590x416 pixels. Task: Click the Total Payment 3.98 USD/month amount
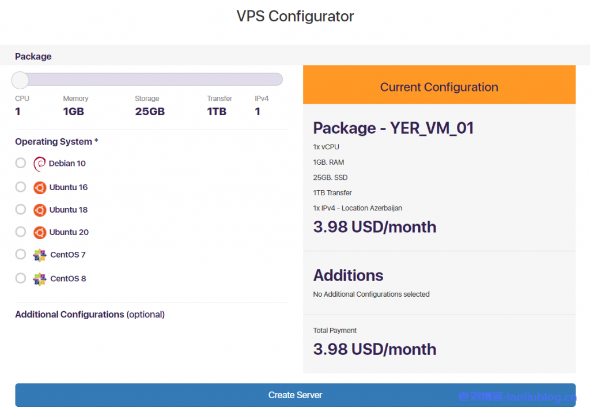click(x=375, y=349)
